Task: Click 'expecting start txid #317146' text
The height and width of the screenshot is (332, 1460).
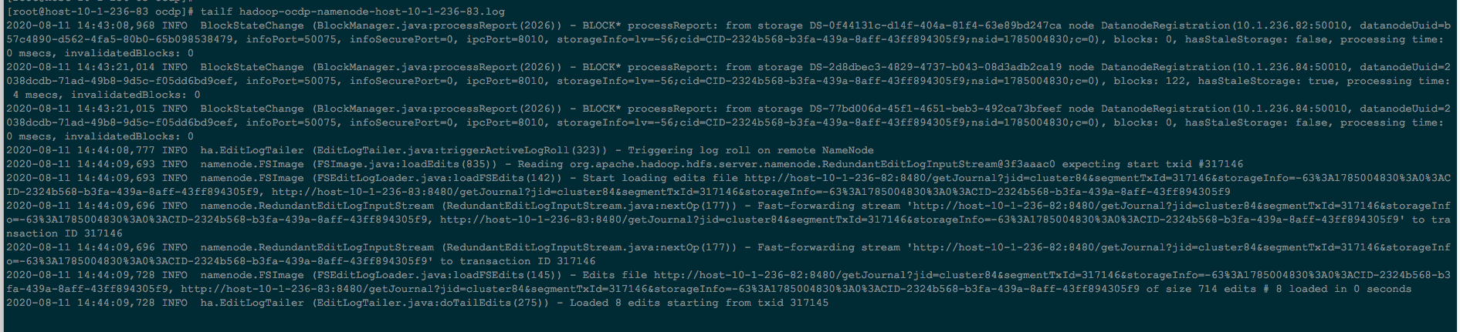Action: (x=1153, y=164)
